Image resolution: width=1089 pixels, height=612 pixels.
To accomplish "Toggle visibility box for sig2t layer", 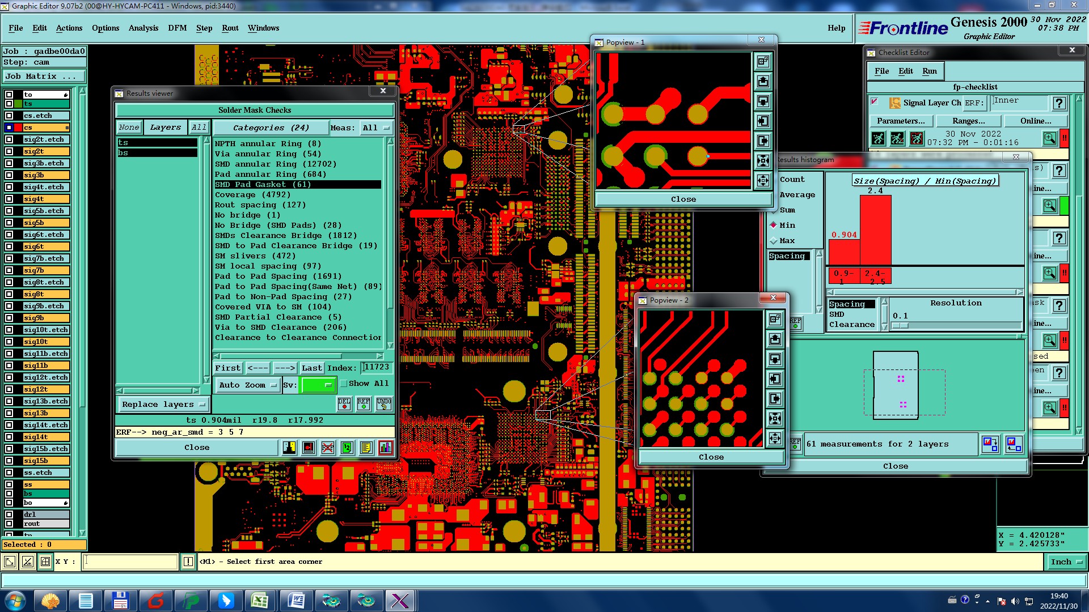I will click(x=9, y=151).
